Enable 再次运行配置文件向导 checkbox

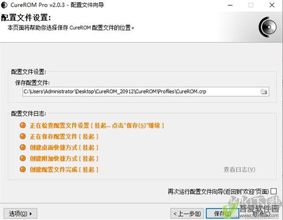tap(274, 191)
